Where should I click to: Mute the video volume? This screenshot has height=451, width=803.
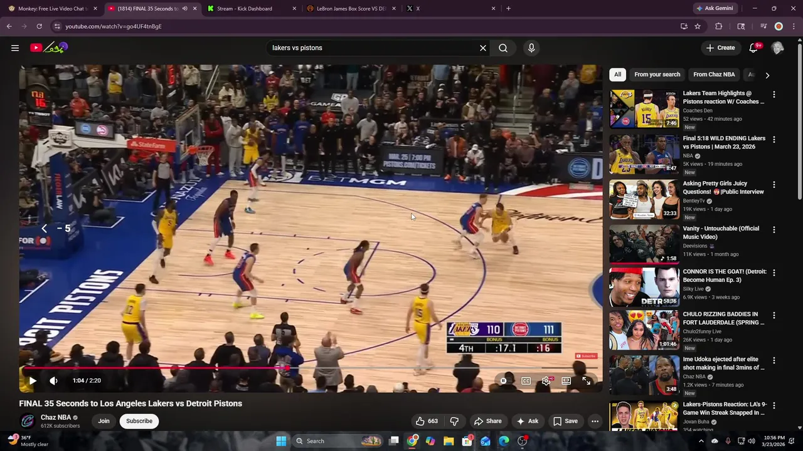tap(54, 380)
